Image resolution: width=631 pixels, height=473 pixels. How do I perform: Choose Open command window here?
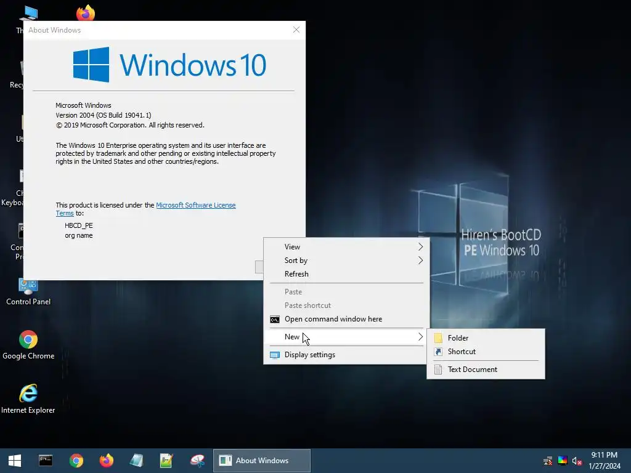point(347,319)
